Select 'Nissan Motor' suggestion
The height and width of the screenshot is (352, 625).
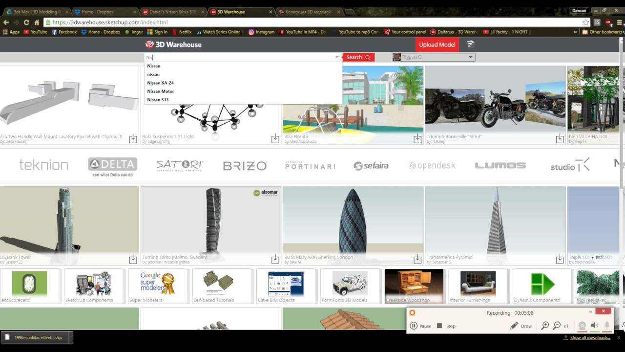coord(161,91)
